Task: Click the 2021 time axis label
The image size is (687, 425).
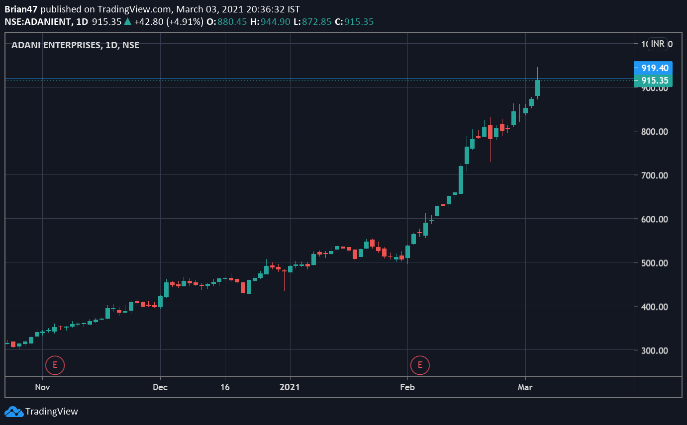Action: (290, 387)
